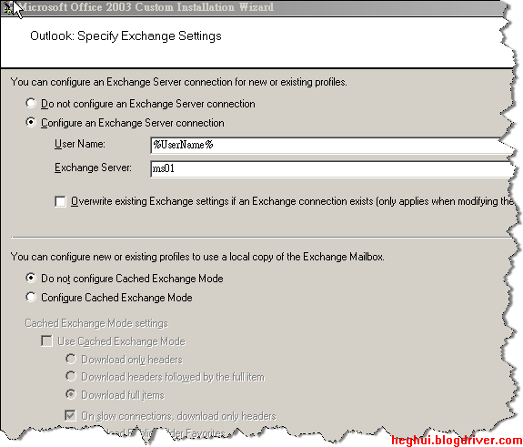
Task: Select 'Do not configure Cached Exchange Mode'
Action: click(31, 278)
